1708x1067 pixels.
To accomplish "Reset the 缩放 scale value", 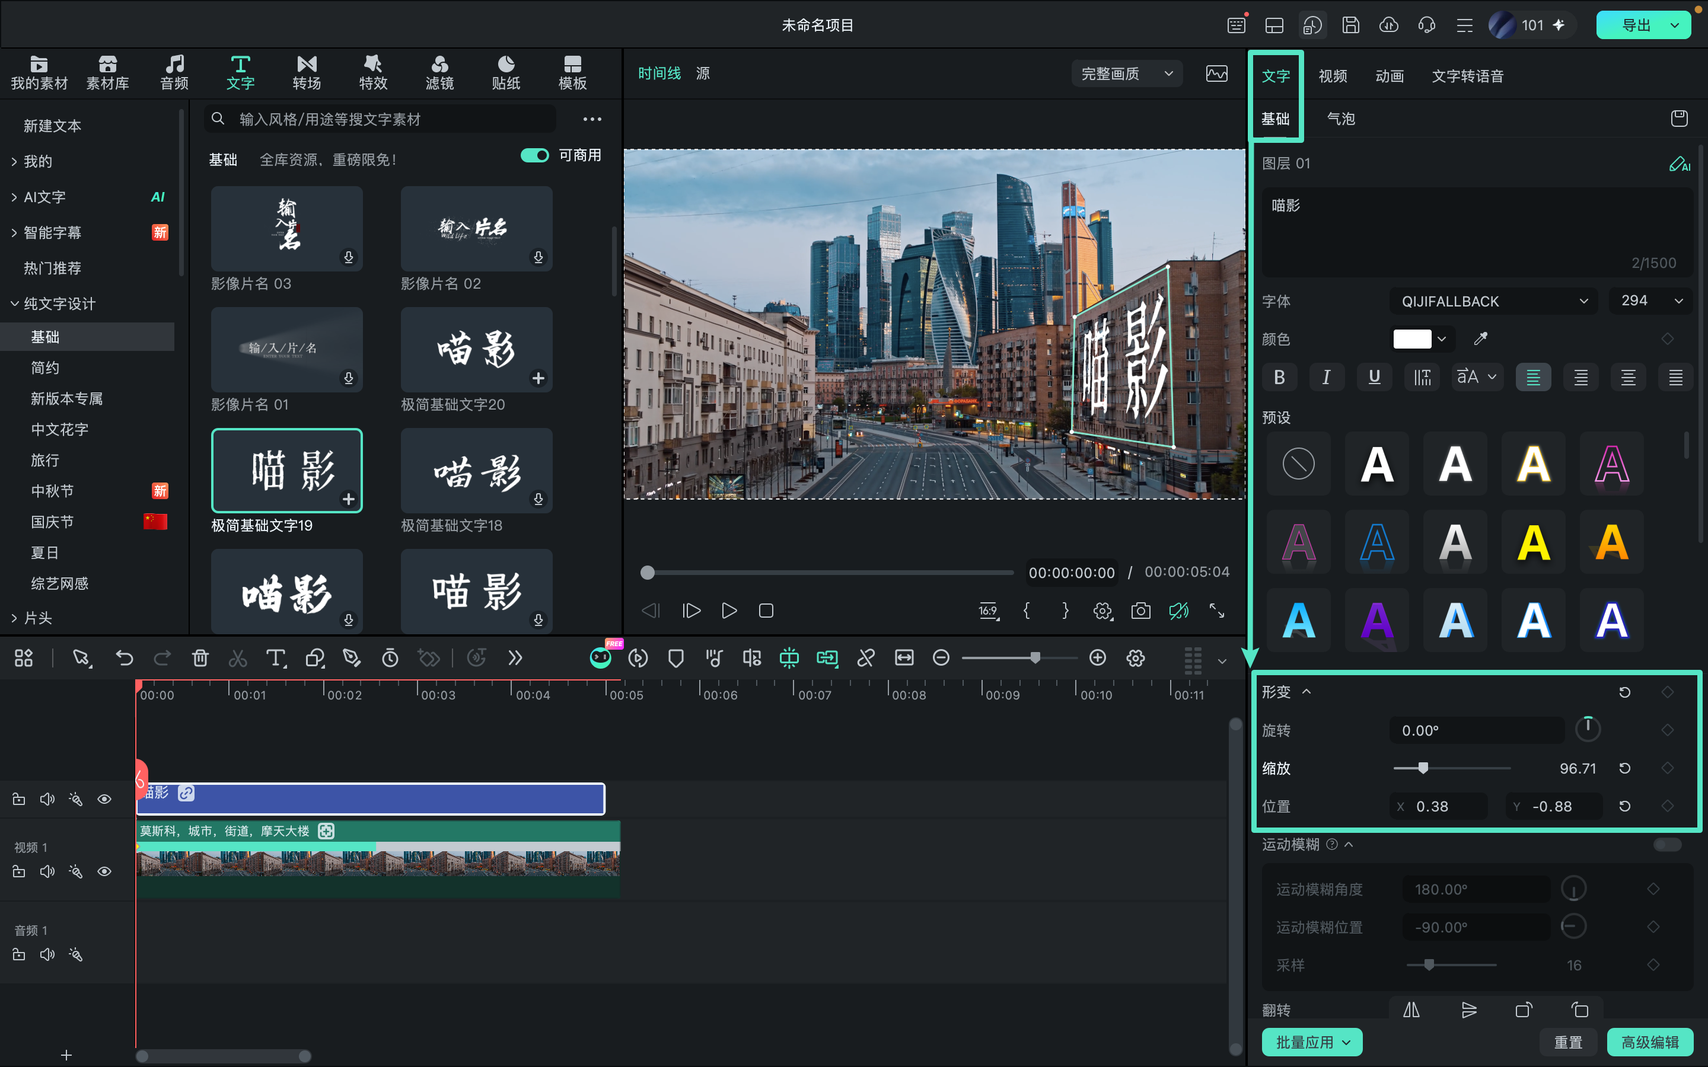I will 1624,768.
